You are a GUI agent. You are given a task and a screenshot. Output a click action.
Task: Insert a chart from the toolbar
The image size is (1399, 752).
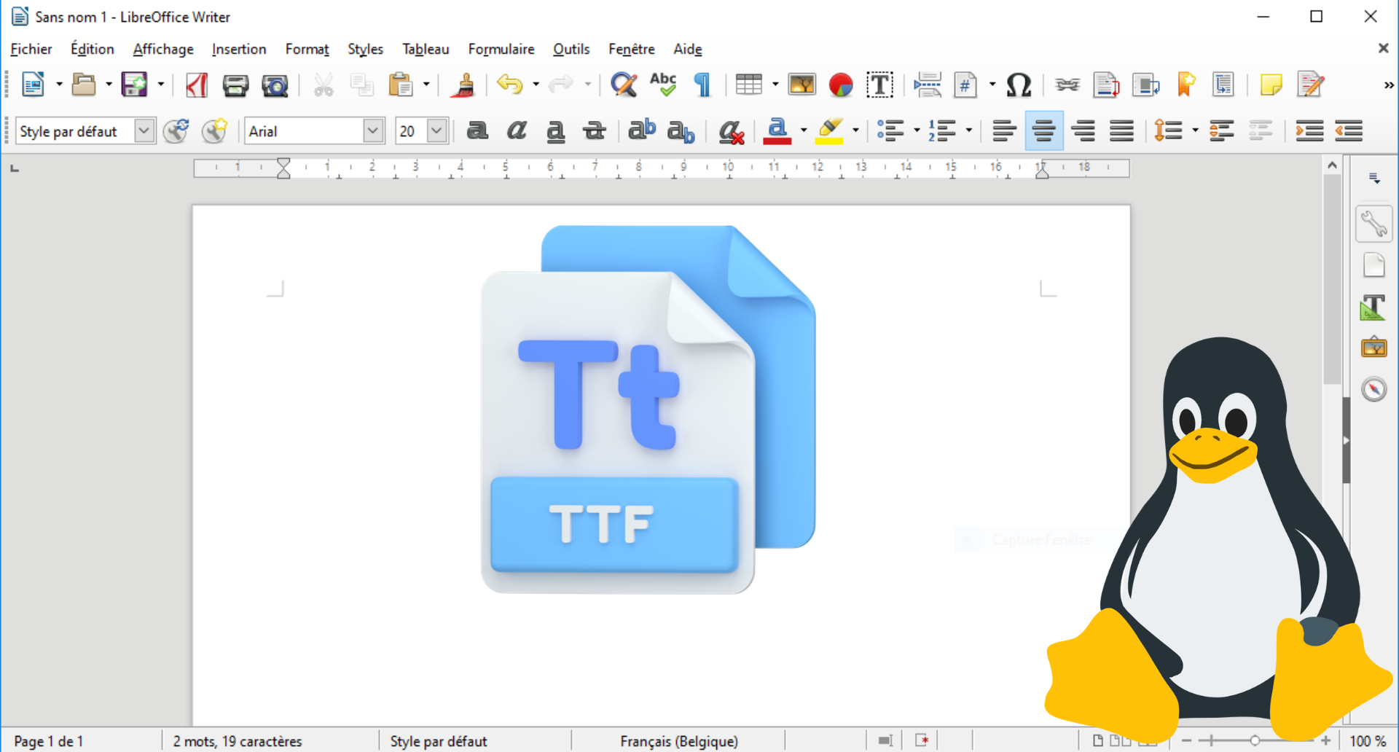tap(841, 85)
